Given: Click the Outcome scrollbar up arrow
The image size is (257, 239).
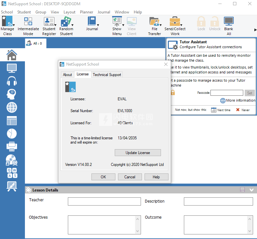Looking at the screenshot, I should coord(249,219).
